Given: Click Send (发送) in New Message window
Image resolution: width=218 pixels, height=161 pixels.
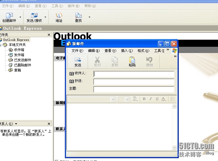Looking at the screenshot, I should pyautogui.click(x=78, y=62).
